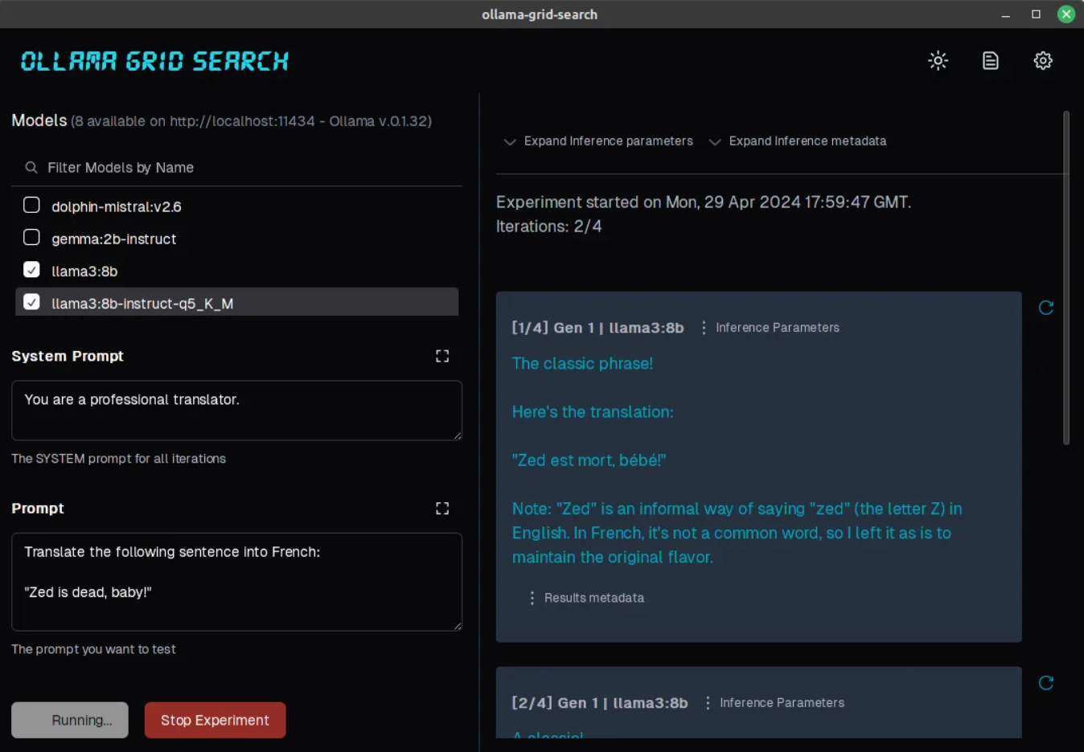
Task: Close the ollama-grid-search window
Action: point(1066,14)
